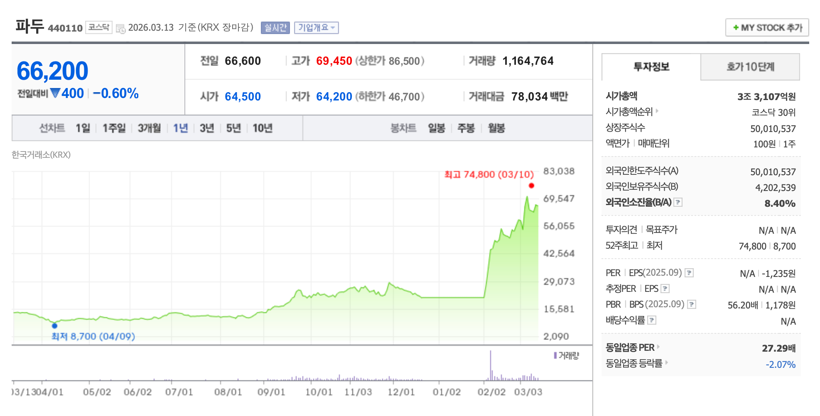Click the tall volume bar near 02/02

(490, 365)
